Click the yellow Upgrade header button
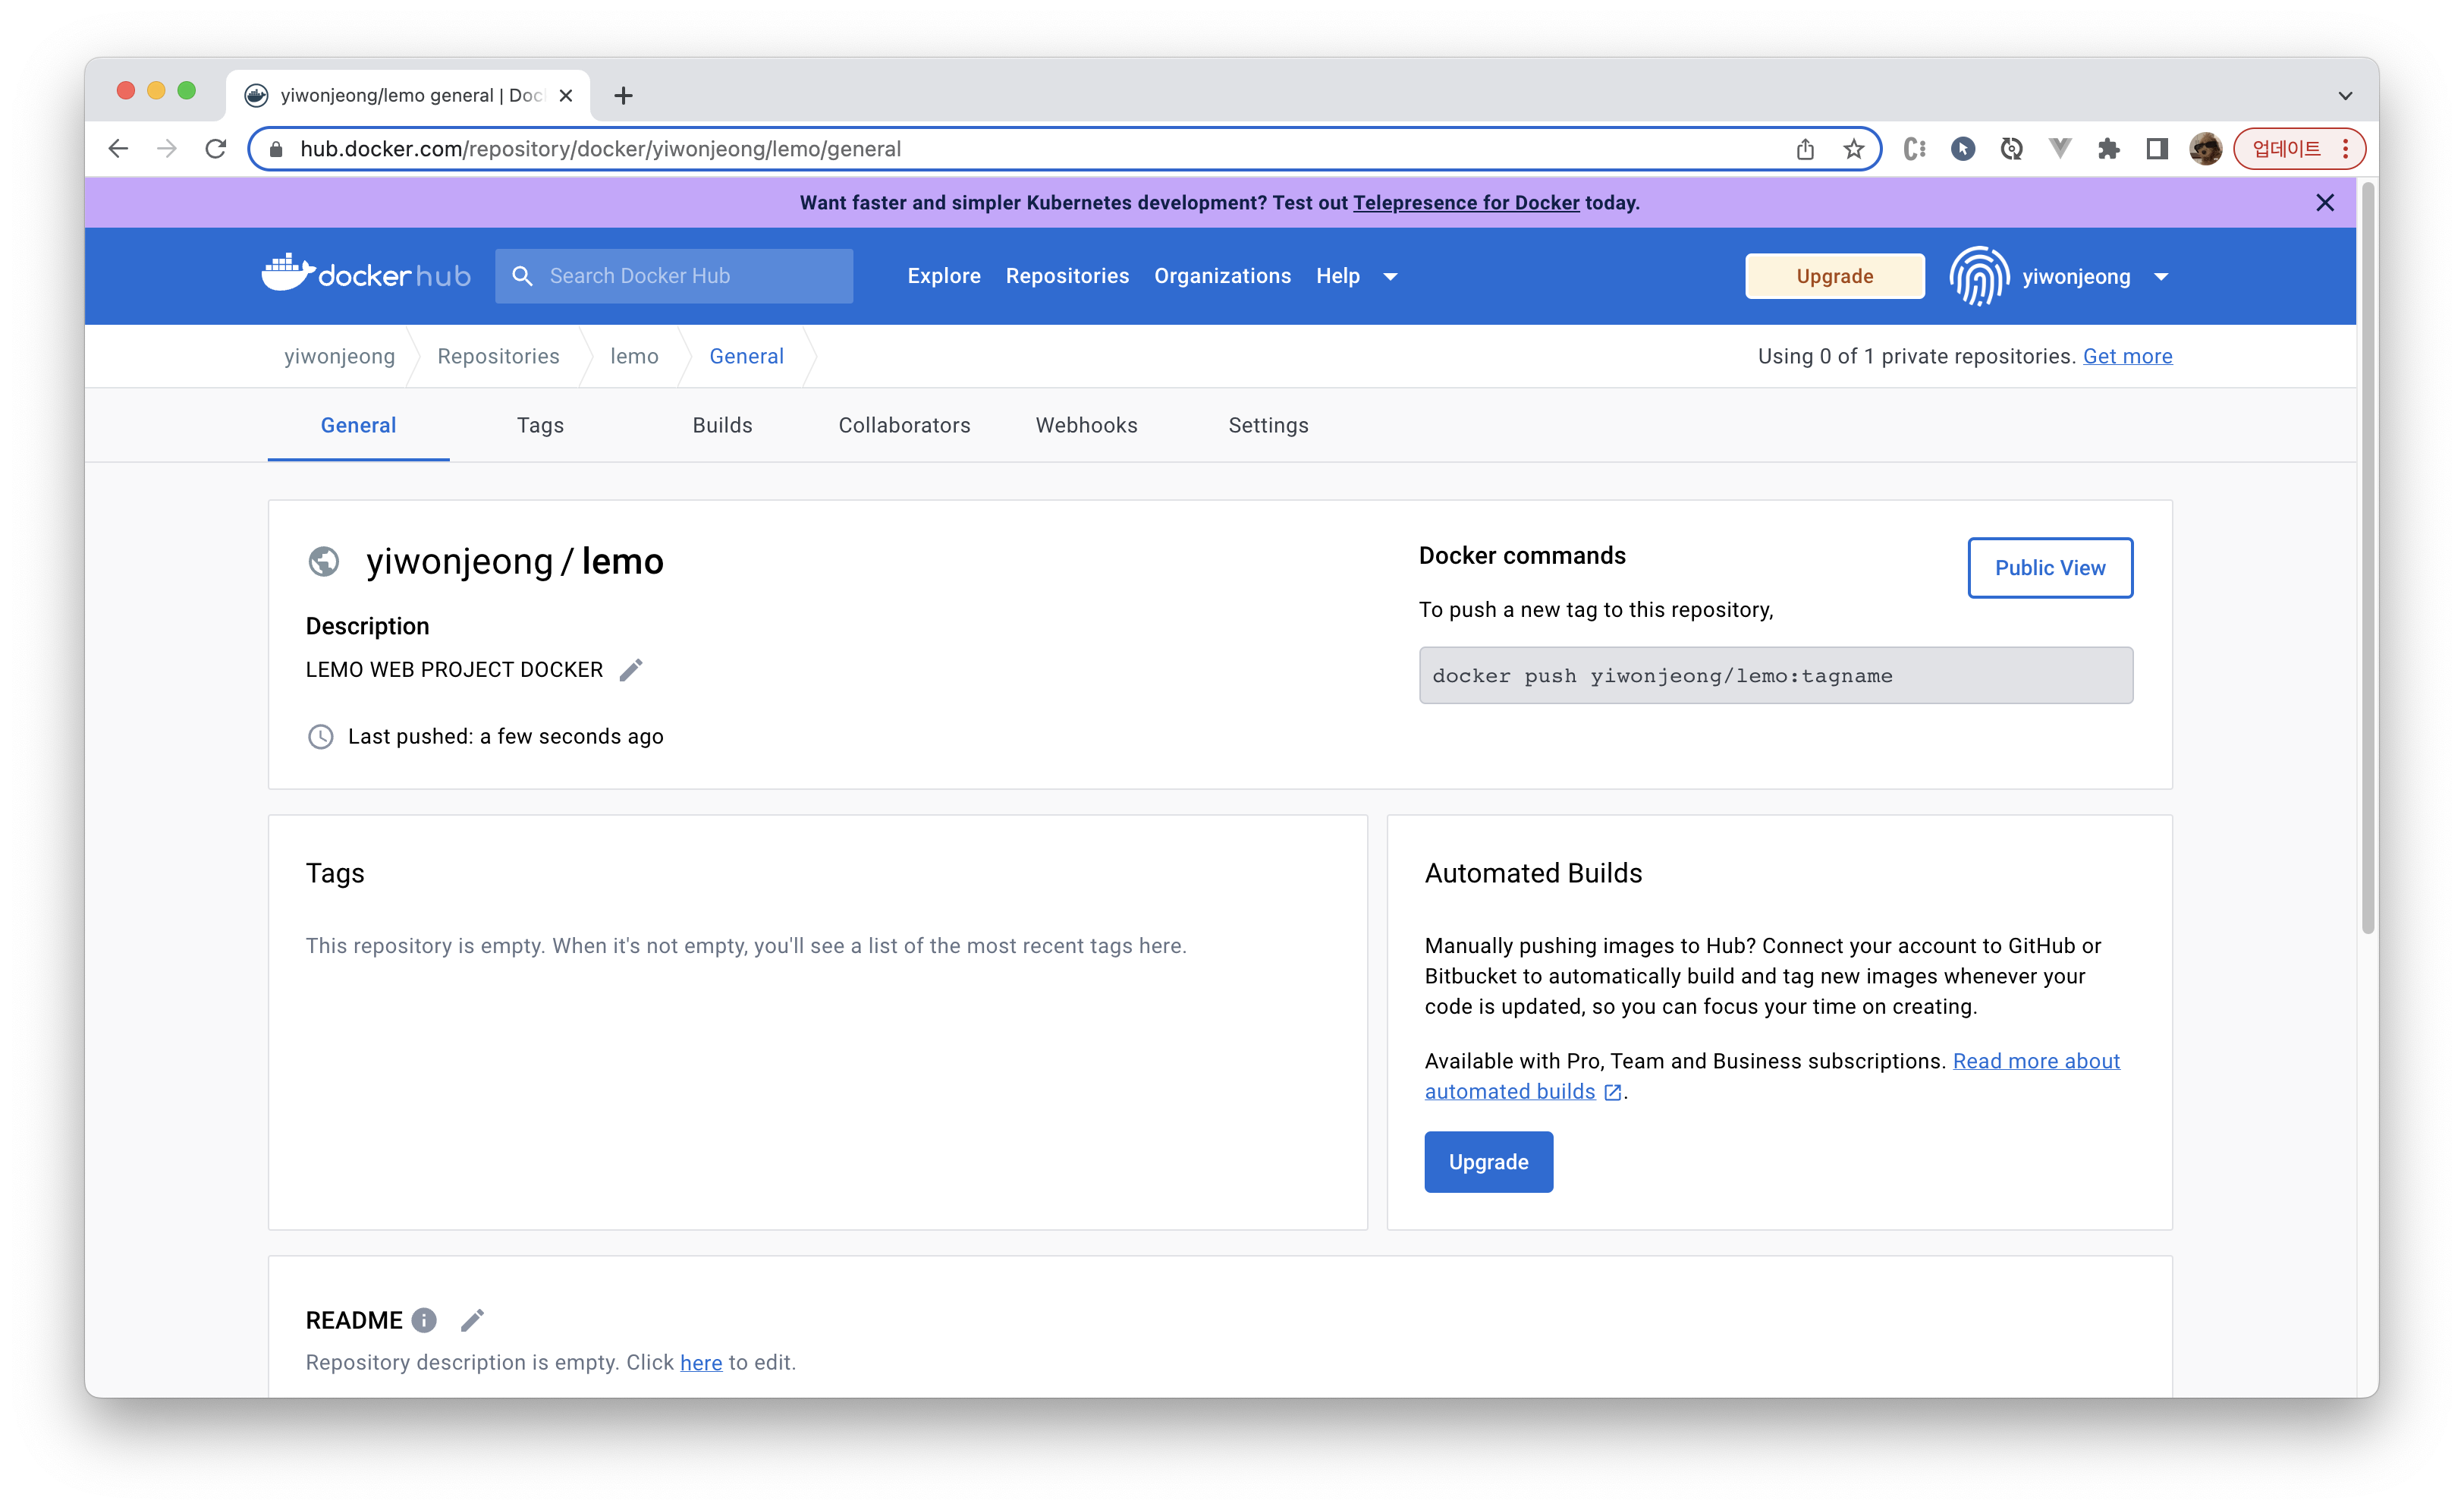 (1834, 276)
